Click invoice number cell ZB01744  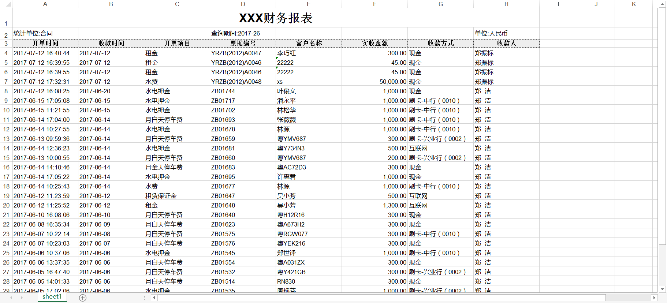[x=243, y=91]
